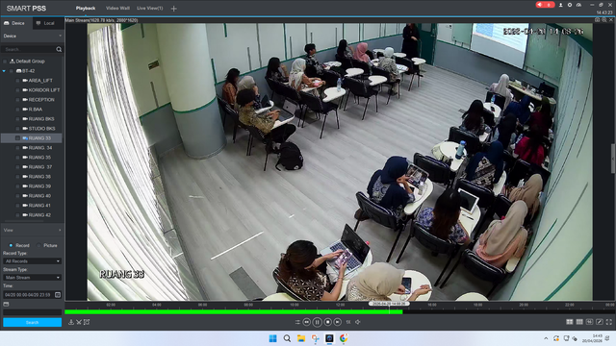Open the custom layout edit icon

(599, 322)
